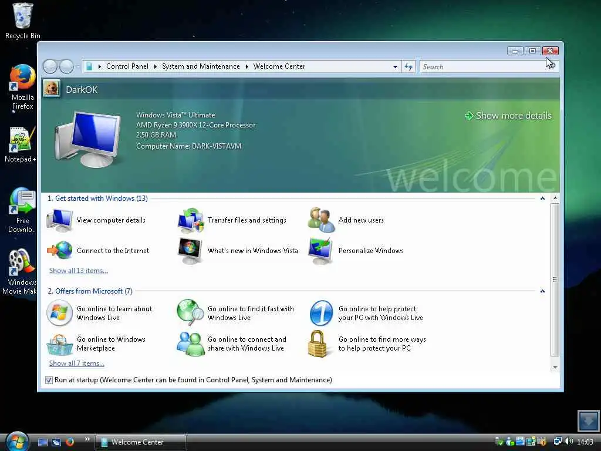
Task: Click the taskbar clock showing 14:03
Action: 585,442
